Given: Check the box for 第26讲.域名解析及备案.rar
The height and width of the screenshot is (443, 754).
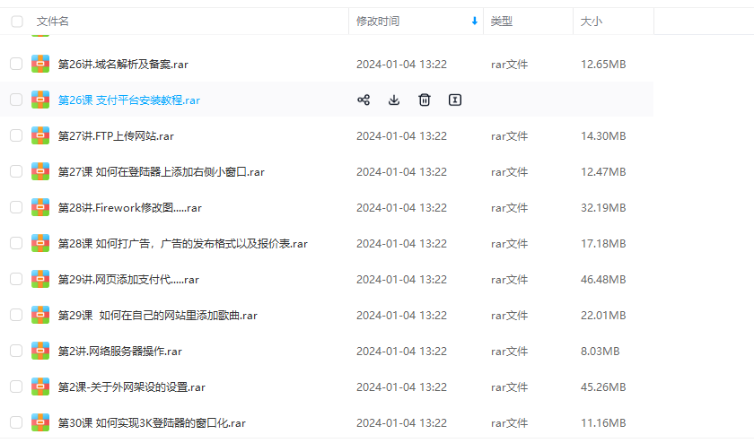Looking at the screenshot, I should click(x=16, y=64).
